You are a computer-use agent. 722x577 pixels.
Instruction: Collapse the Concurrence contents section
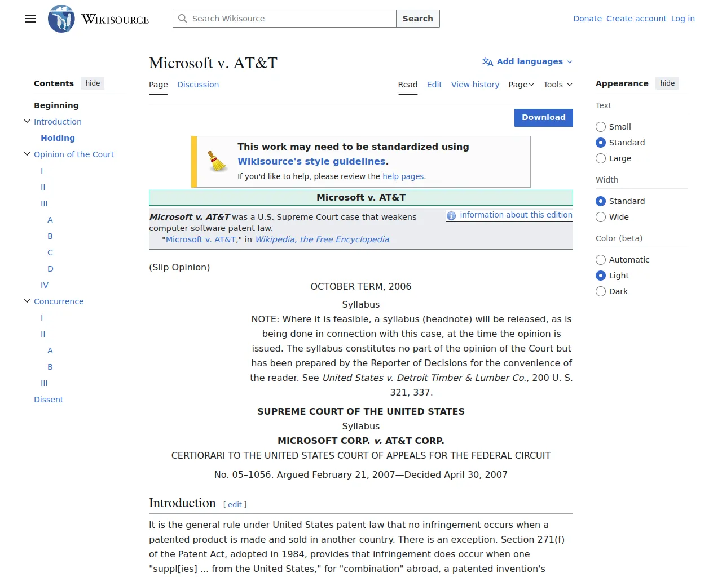coord(27,301)
